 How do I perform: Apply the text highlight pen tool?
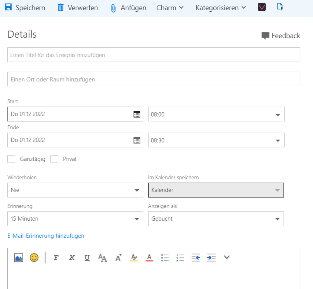click(134, 258)
